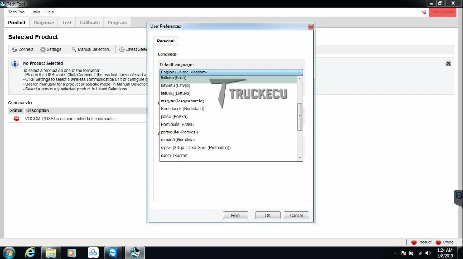Image resolution: width=463 pixels, height=259 pixels.
Task: Open the Windows Start menu
Action: pyautogui.click(x=9, y=253)
